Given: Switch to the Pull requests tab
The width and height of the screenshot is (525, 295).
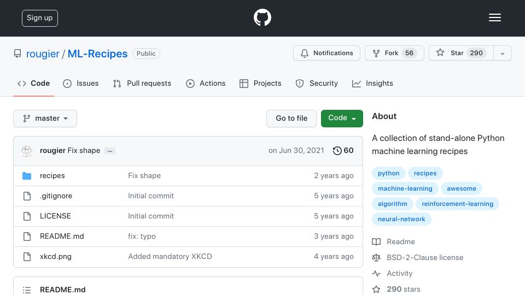Looking at the screenshot, I should click(x=142, y=83).
